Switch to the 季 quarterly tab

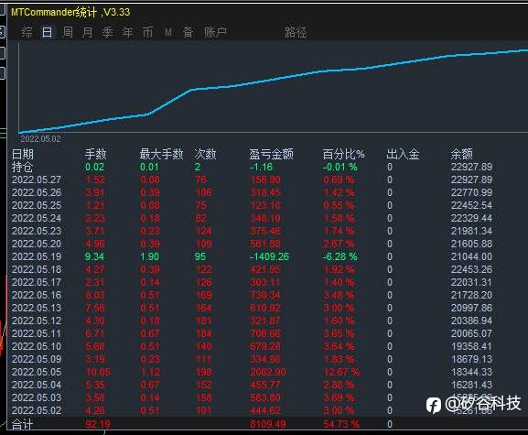[x=107, y=32]
